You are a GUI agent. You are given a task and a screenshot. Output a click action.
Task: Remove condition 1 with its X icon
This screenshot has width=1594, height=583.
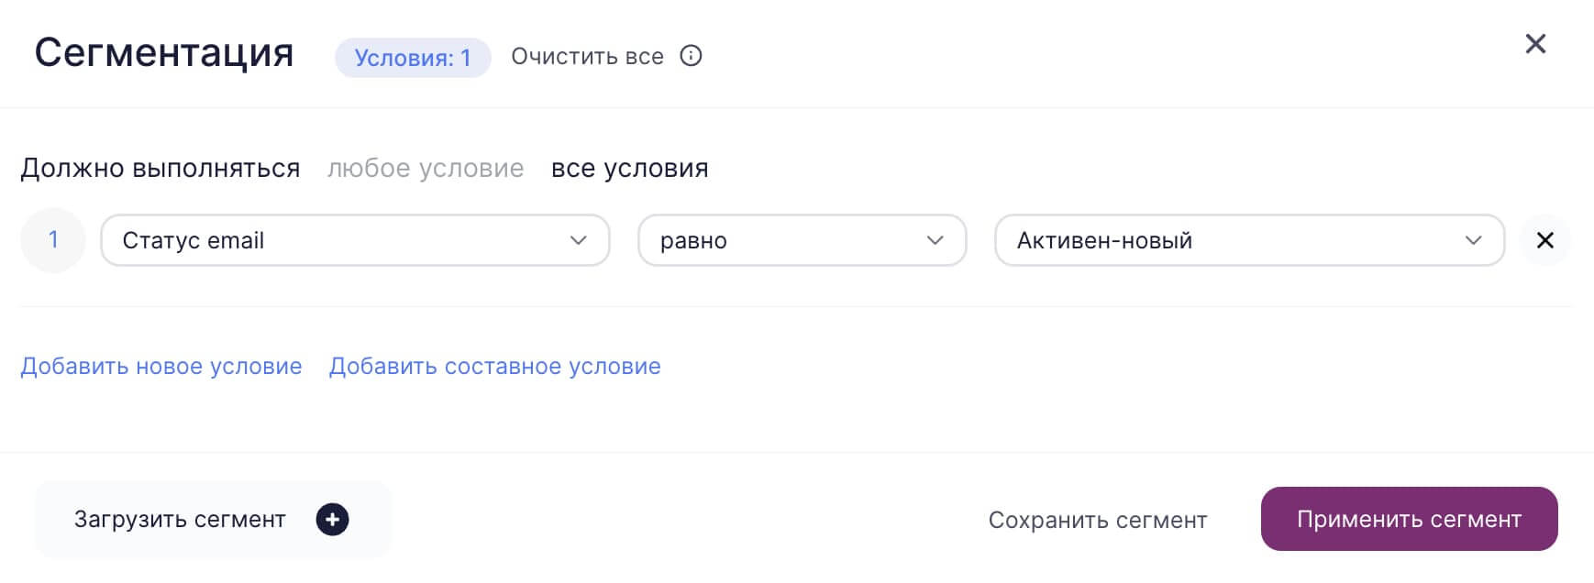(x=1545, y=240)
